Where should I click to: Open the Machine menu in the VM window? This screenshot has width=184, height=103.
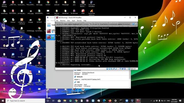[63, 21]
